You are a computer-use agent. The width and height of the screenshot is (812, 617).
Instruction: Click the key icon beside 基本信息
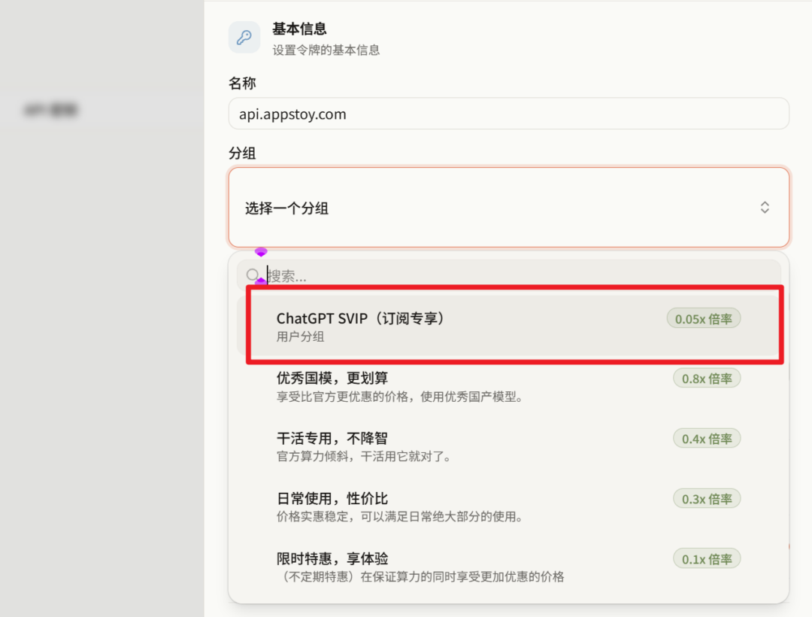(x=244, y=38)
